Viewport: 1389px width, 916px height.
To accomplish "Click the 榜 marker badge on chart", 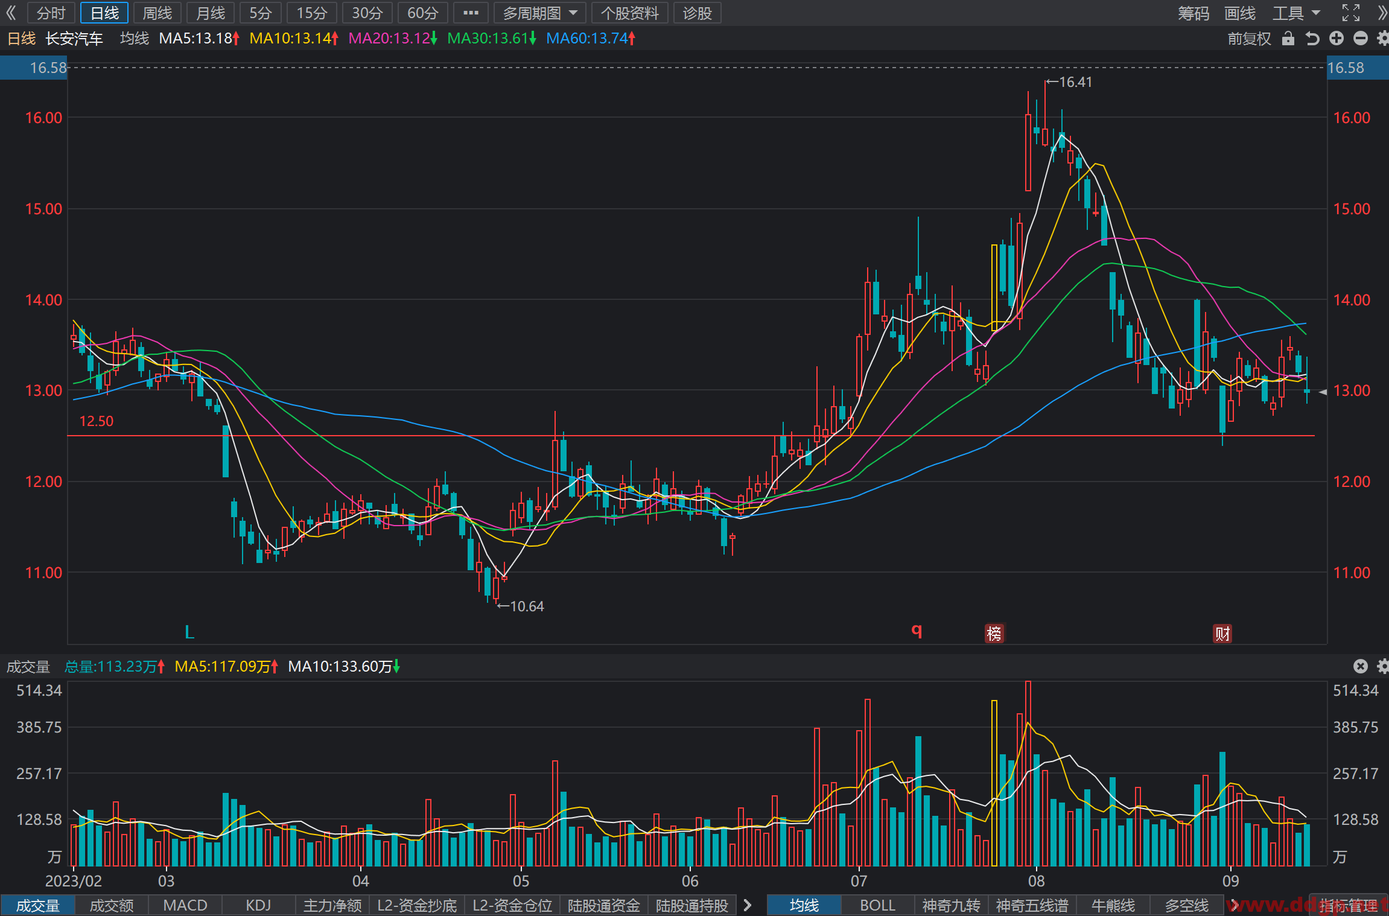I will [x=994, y=633].
